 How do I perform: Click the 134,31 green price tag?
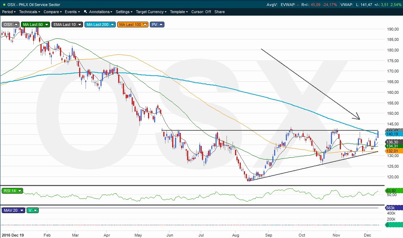tap(393, 146)
